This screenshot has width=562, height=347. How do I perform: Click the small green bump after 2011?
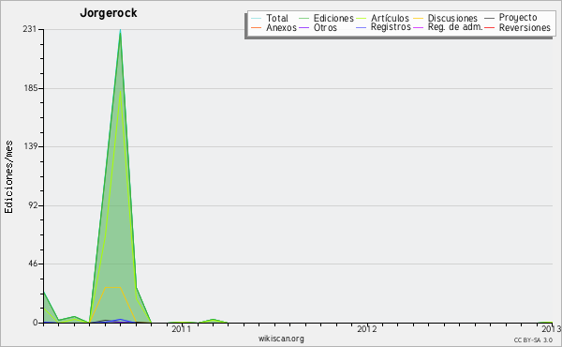[213, 320]
